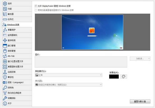Open the palette color picker button
The width and height of the screenshot is (155, 108).
124,76
